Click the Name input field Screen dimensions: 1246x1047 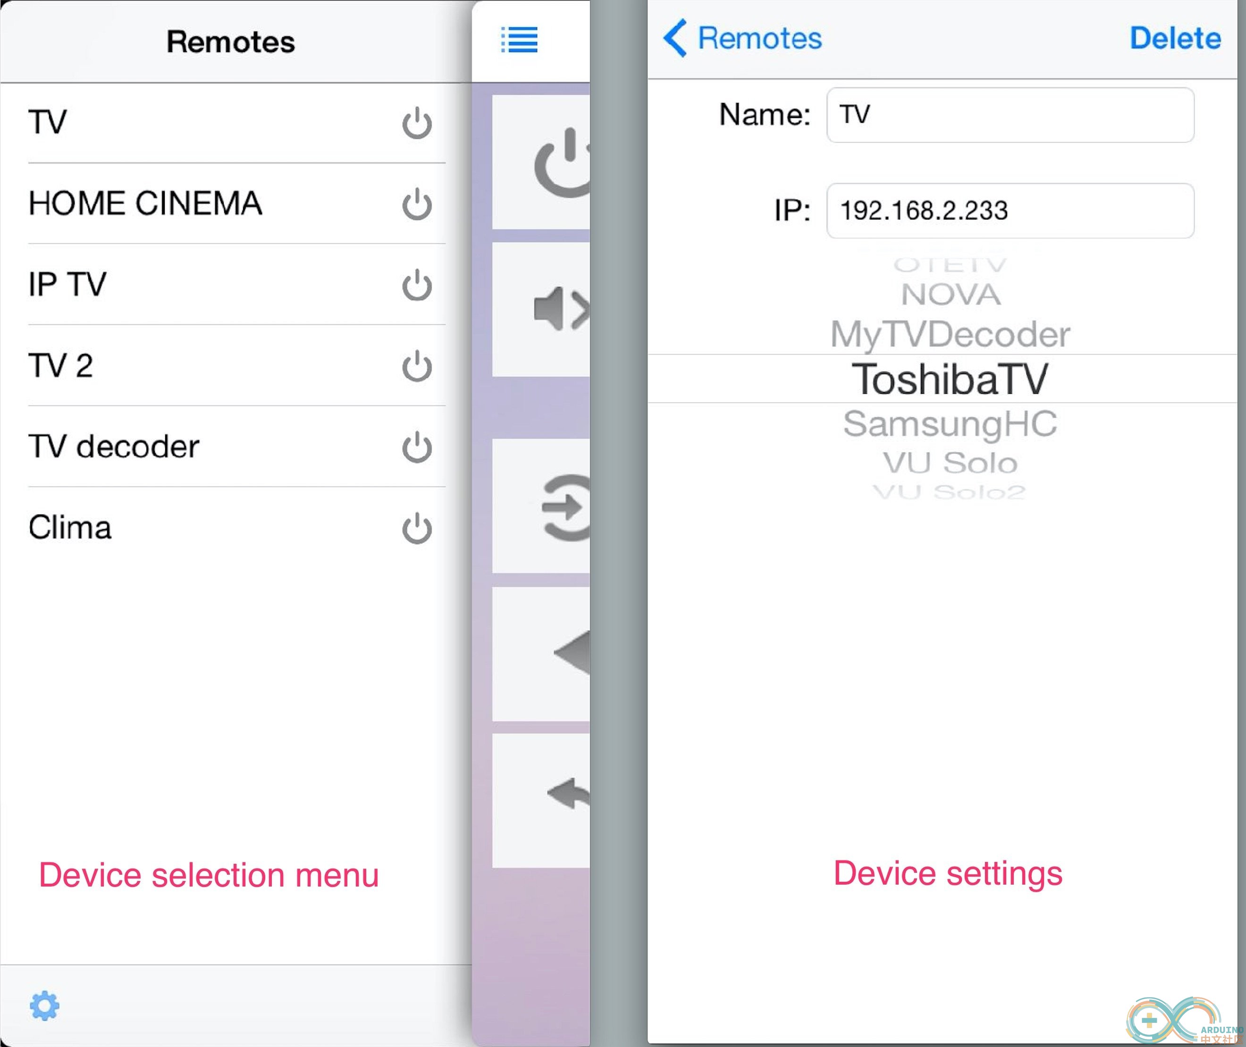click(1010, 115)
